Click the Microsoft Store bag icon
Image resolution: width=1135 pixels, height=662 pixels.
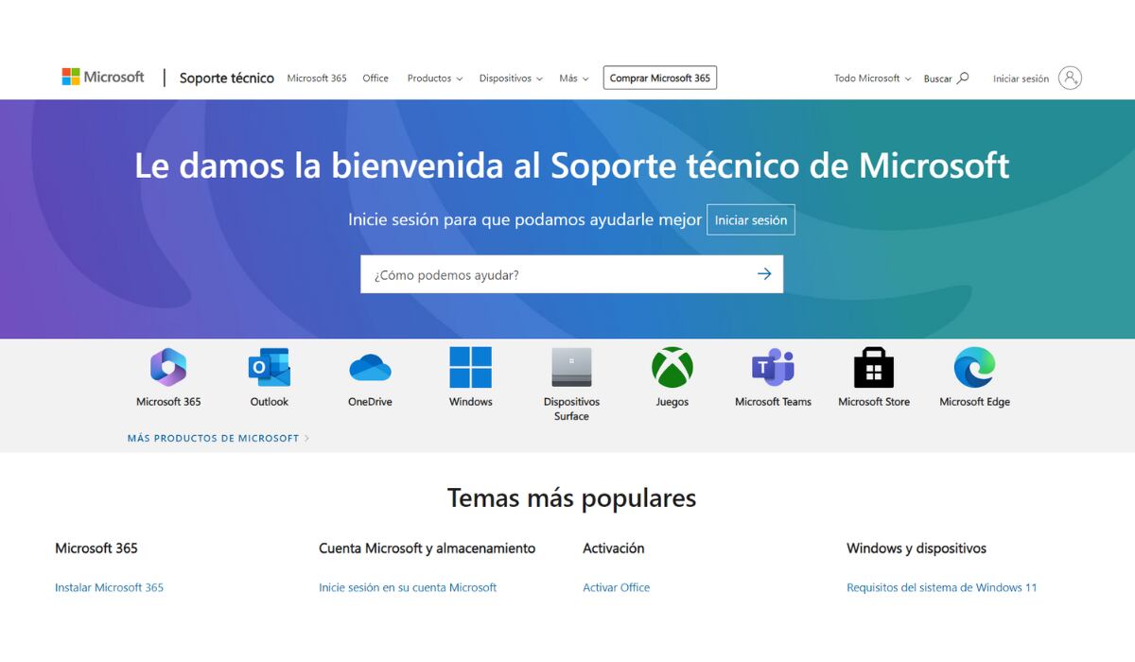874,368
